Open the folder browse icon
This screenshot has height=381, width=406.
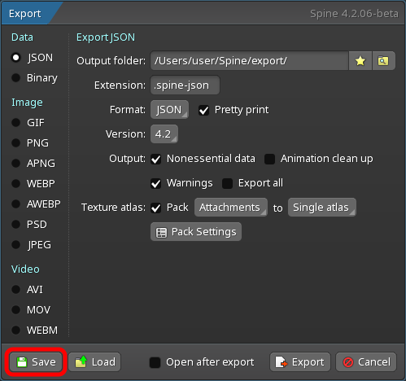point(383,61)
